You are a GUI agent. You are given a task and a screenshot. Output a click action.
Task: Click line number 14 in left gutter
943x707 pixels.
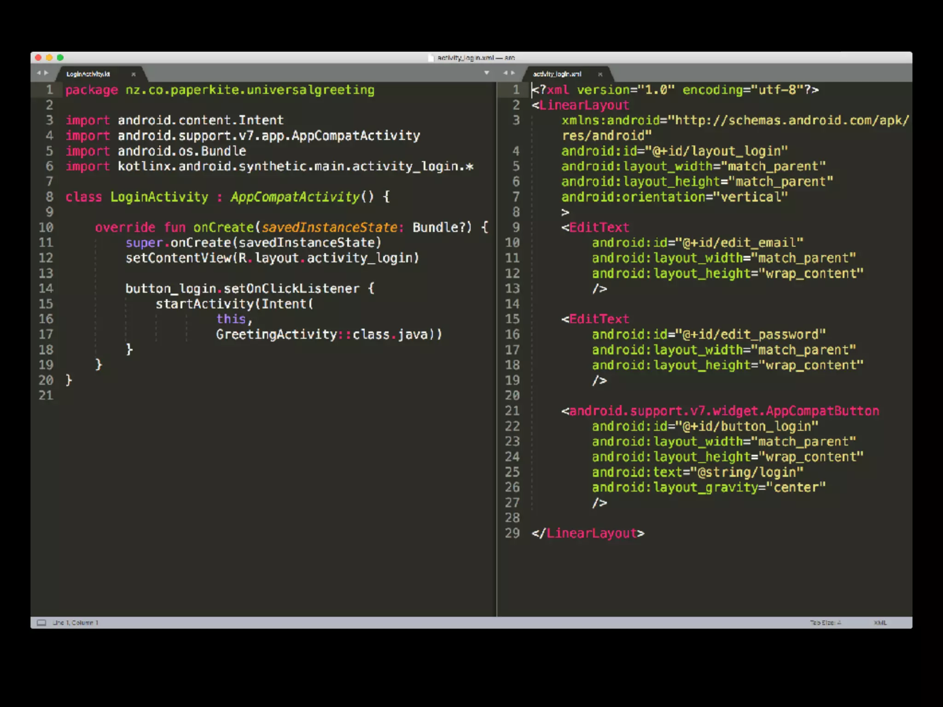tap(46, 289)
